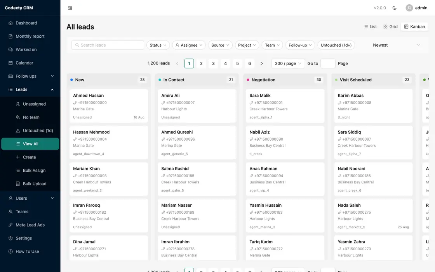The width and height of the screenshot is (435, 272).
Task: Open Monthly report in sidebar
Action: pyautogui.click(x=30, y=37)
